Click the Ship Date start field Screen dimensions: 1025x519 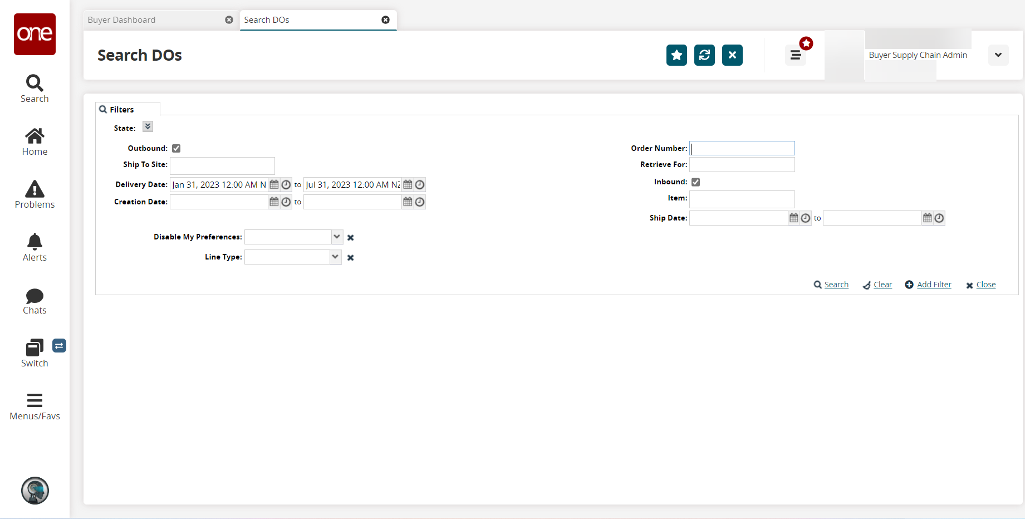[x=739, y=218]
